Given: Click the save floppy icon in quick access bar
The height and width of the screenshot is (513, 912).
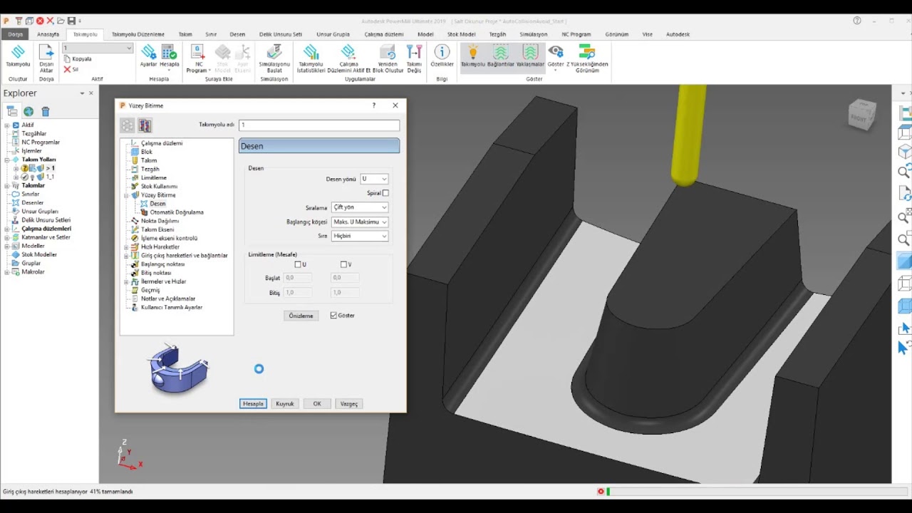Looking at the screenshot, I should [71, 21].
